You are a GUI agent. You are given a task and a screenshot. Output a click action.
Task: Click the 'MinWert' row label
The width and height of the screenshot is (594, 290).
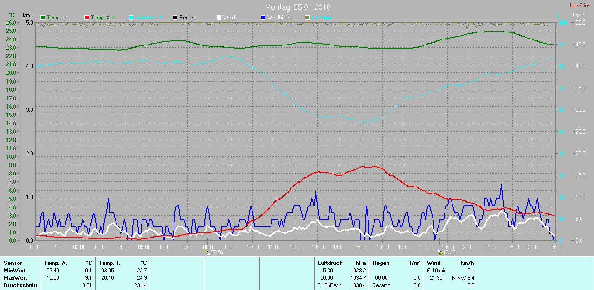(x=14, y=271)
